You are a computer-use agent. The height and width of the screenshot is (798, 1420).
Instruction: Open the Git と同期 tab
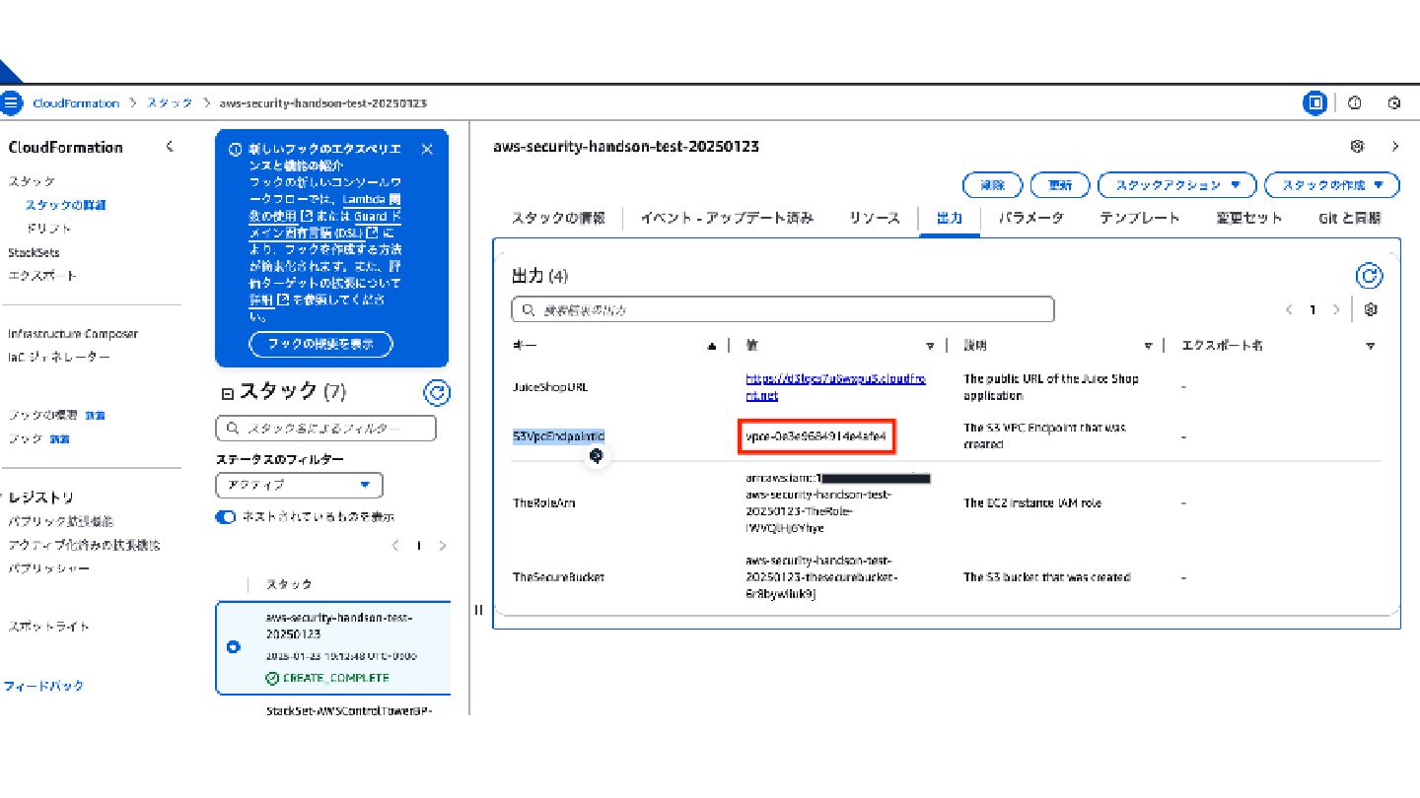[1349, 218]
